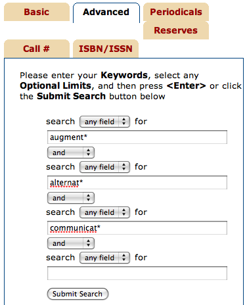Open first 'any field' dropdown above augment*
This screenshot has width=247, height=305.
tap(104, 122)
